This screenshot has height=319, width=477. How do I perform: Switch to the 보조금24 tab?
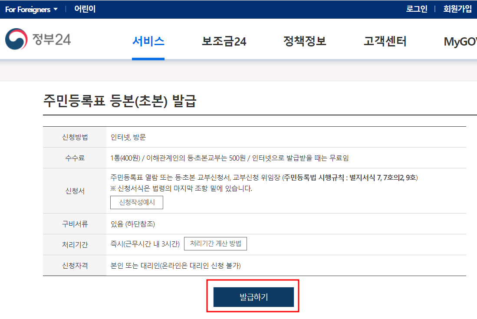(224, 40)
